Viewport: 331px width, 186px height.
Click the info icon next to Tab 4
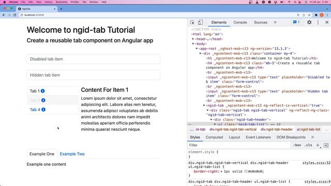coord(43,110)
